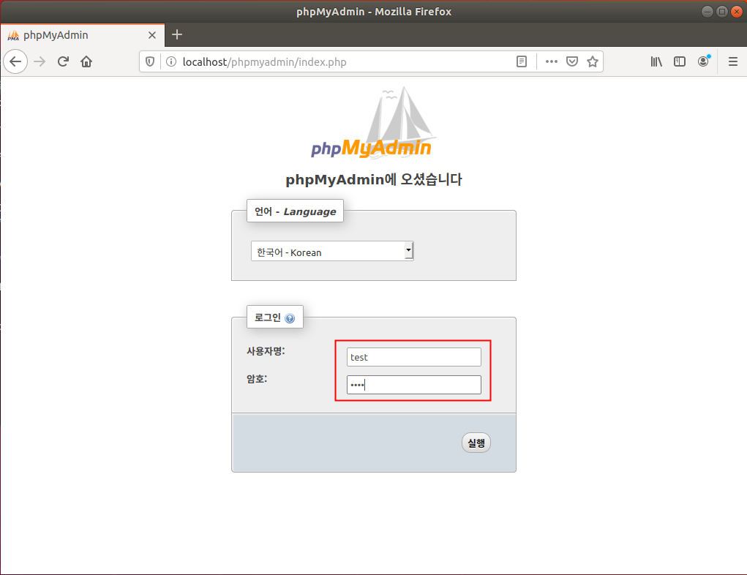
Task: Minimize the Firefox window
Action: coord(707,12)
